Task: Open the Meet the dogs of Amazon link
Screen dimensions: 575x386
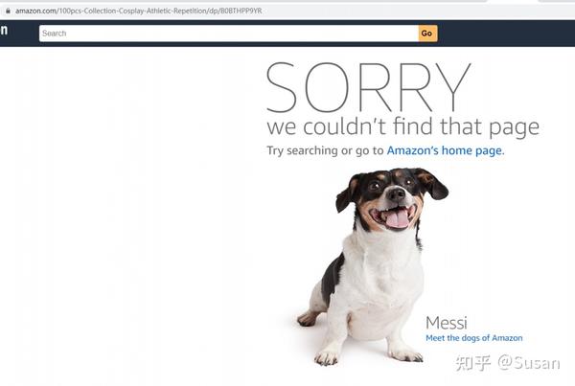Action: pos(473,338)
